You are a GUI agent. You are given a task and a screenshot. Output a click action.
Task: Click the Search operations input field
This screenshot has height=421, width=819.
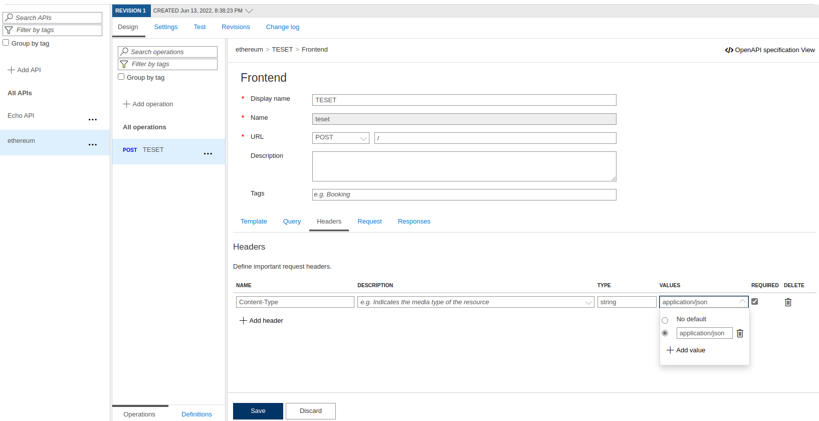pos(167,52)
